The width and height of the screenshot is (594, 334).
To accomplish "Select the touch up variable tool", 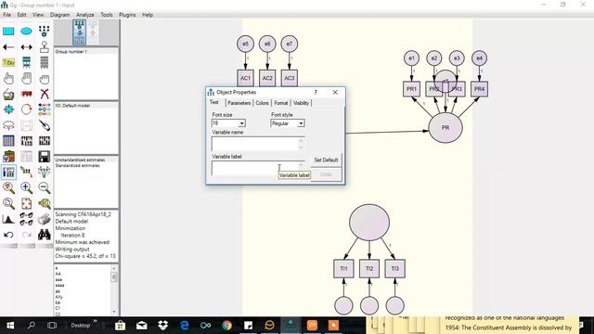I will click(x=44, y=125).
